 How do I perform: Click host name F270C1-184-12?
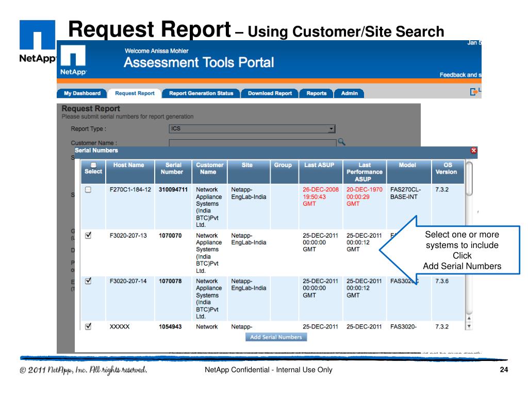130,190
